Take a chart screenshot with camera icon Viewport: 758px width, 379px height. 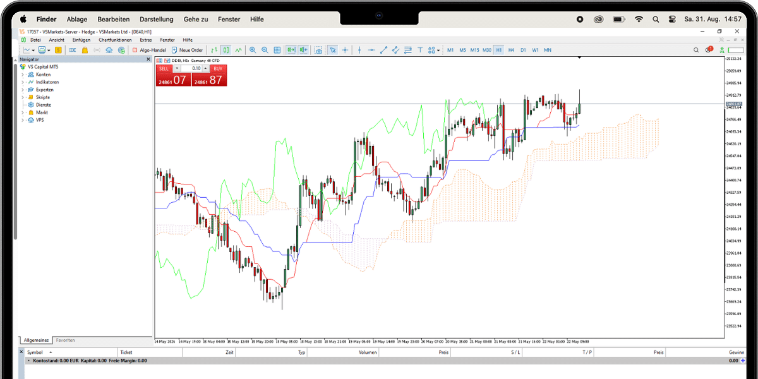coord(319,50)
